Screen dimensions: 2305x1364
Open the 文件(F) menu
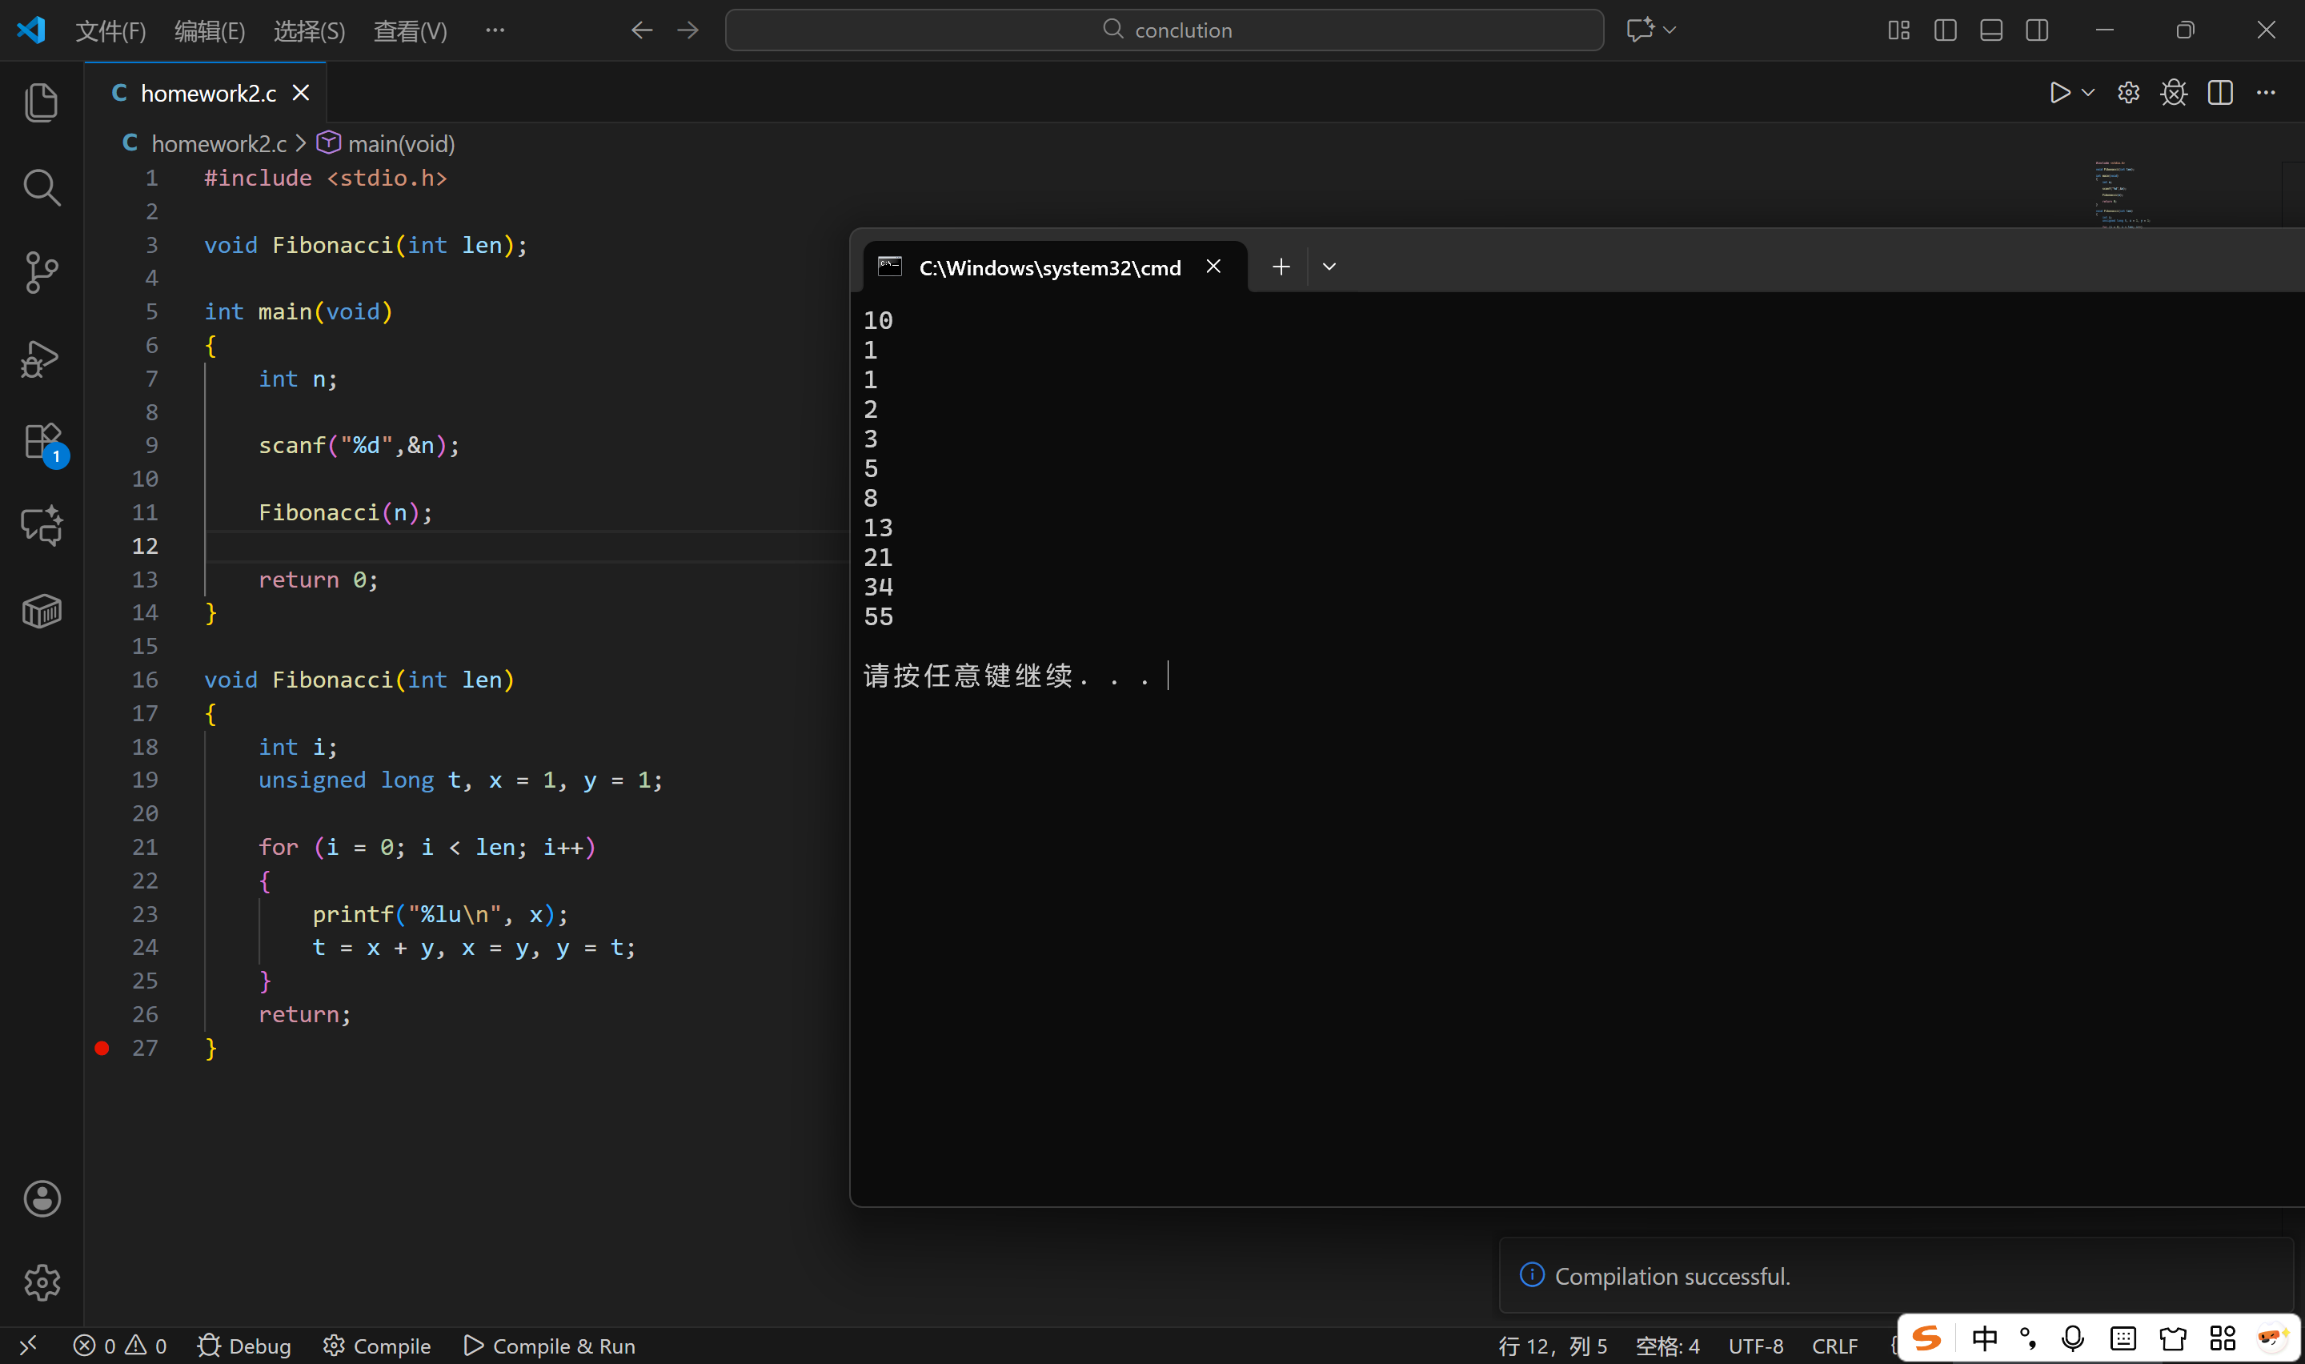(110, 31)
